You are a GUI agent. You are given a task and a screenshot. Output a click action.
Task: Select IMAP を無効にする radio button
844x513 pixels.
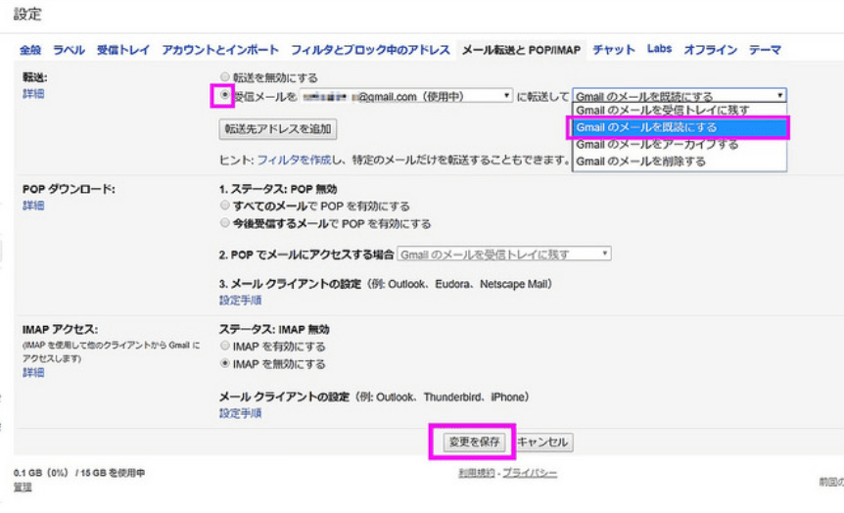225,363
